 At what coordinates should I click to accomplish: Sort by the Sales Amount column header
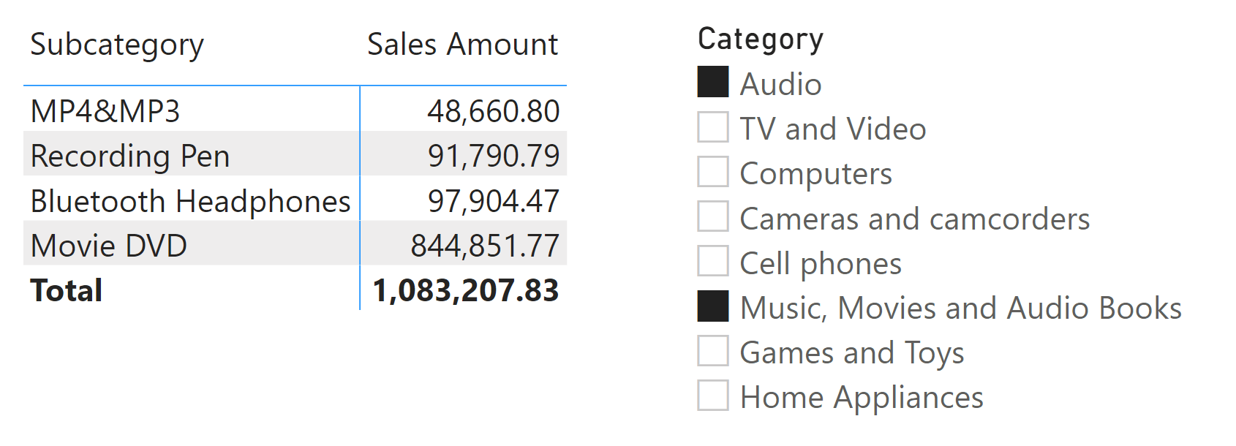(x=462, y=45)
